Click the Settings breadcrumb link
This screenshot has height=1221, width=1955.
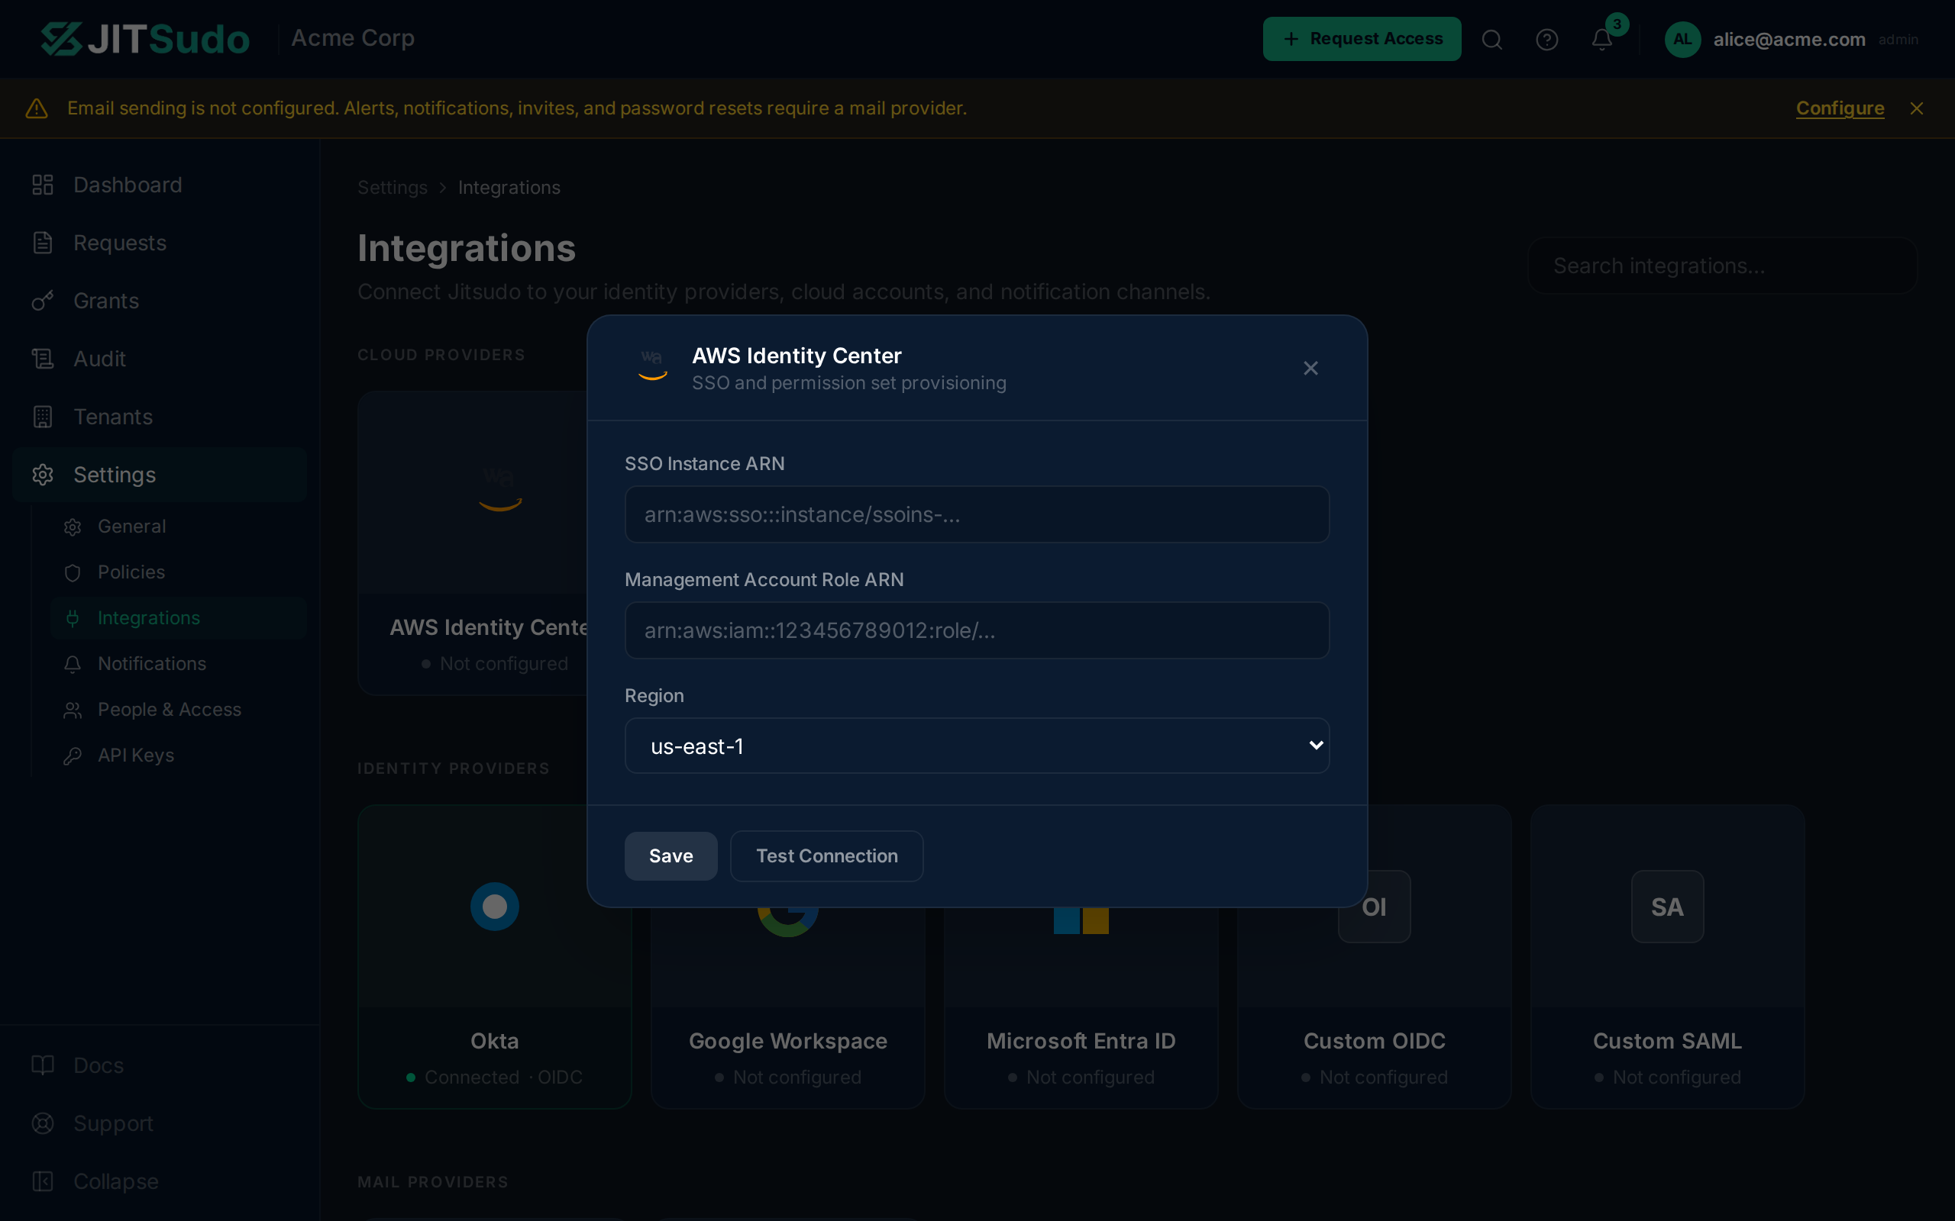click(x=393, y=188)
